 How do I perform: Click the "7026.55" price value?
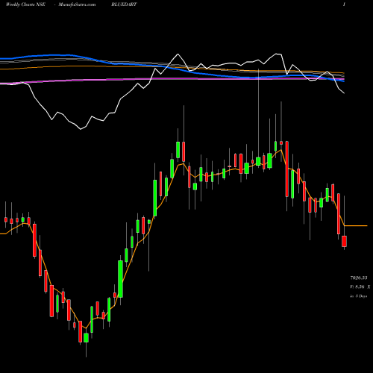359,278
